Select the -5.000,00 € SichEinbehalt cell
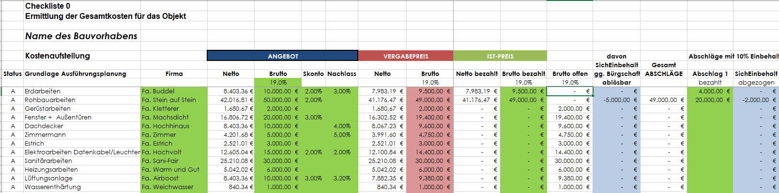Screen dimensions: 779x193 [616, 100]
